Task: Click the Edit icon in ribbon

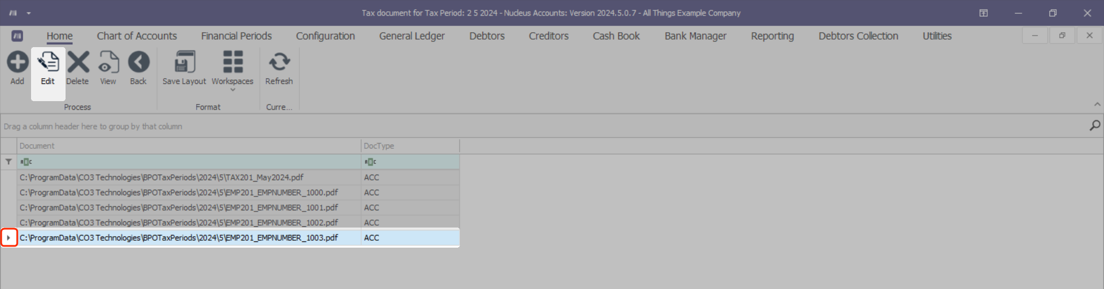Action: [x=48, y=62]
